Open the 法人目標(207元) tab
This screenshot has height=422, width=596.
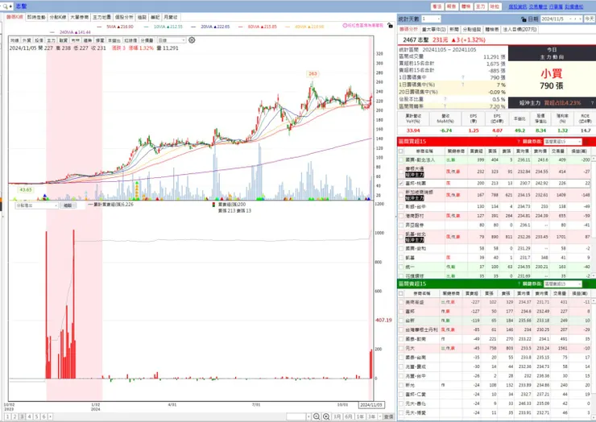(x=519, y=29)
